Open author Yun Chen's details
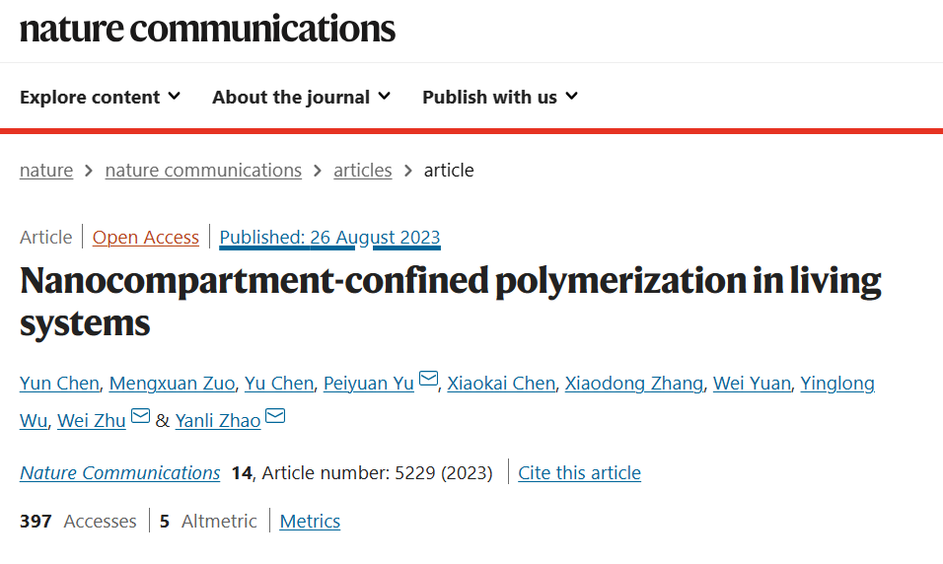This screenshot has width=943, height=564. pyautogui.click(x=59, y=383)
